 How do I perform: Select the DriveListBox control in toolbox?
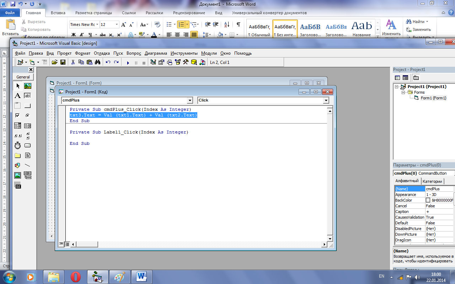click(28, 146)
